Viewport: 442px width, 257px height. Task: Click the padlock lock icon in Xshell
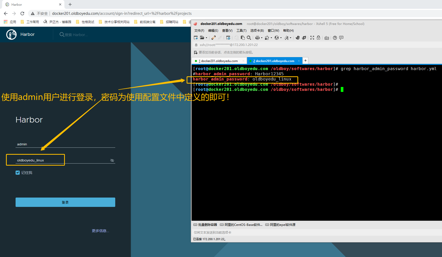pyautogui.click(x=318, y=38)
